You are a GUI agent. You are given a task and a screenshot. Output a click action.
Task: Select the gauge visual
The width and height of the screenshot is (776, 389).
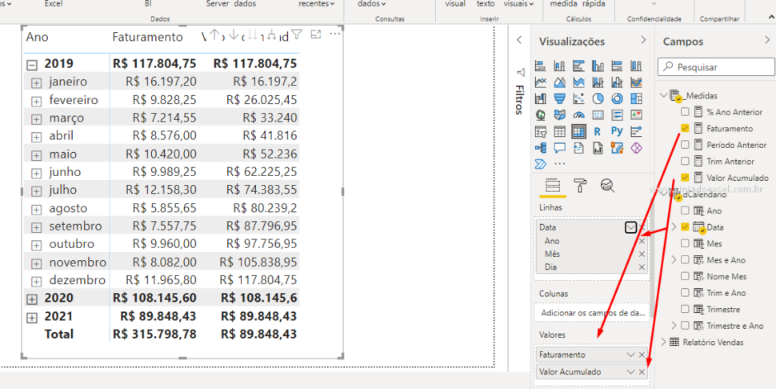pyautogui.click(x=578, y=114)
